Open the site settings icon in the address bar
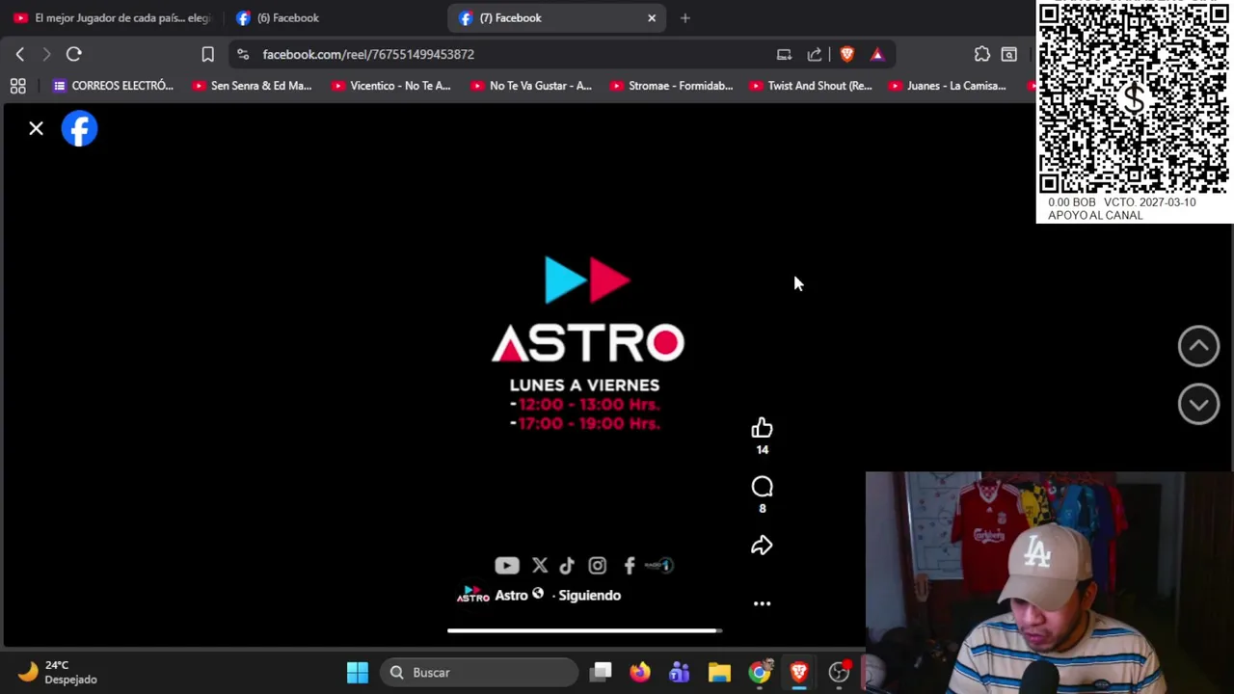Screen dimensions: 1234x694 (242, 54)
